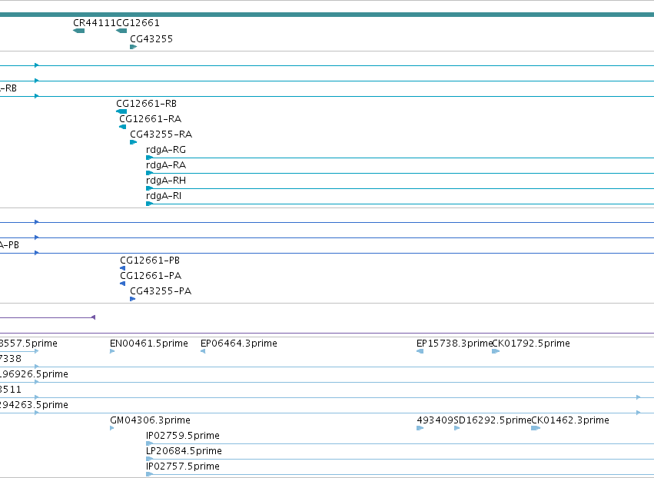Screen dimensions: 654x478
Task: Select the 96926.5prime EST label
Action: point(35,374)
